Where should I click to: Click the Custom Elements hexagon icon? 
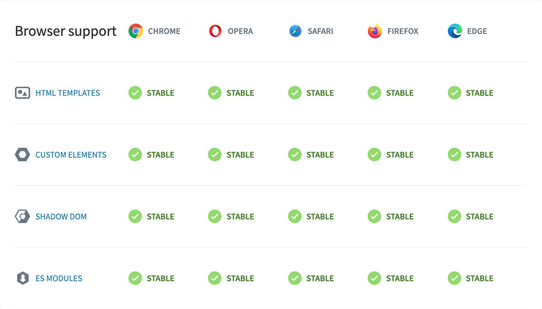[x=23, y=155]
